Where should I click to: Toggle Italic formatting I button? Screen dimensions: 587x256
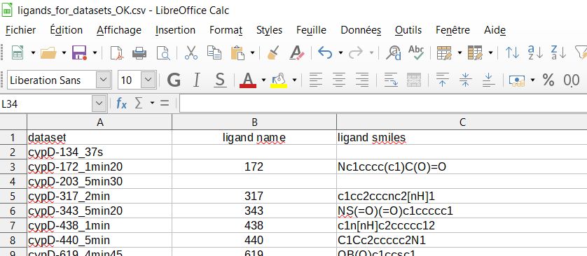(197, 80)
